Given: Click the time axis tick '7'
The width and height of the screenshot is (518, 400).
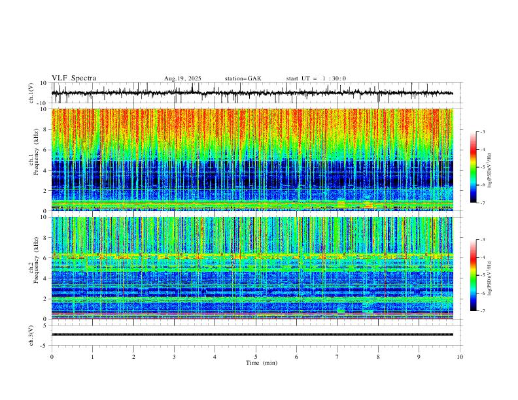Looking at the screenshot, I should point(337,357).
